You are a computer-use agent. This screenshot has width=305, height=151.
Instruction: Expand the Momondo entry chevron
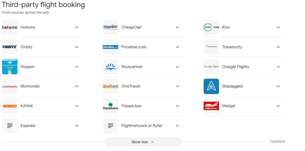coord(77,86)
